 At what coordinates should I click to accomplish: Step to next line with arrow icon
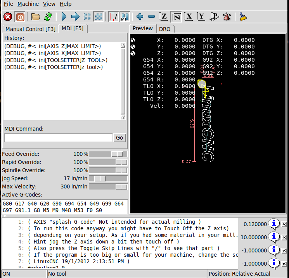pos(75,17)
